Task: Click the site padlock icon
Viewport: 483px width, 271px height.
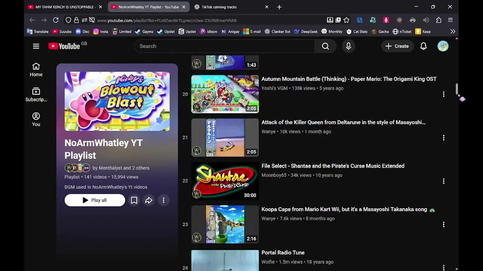Action: coord(76,20)
